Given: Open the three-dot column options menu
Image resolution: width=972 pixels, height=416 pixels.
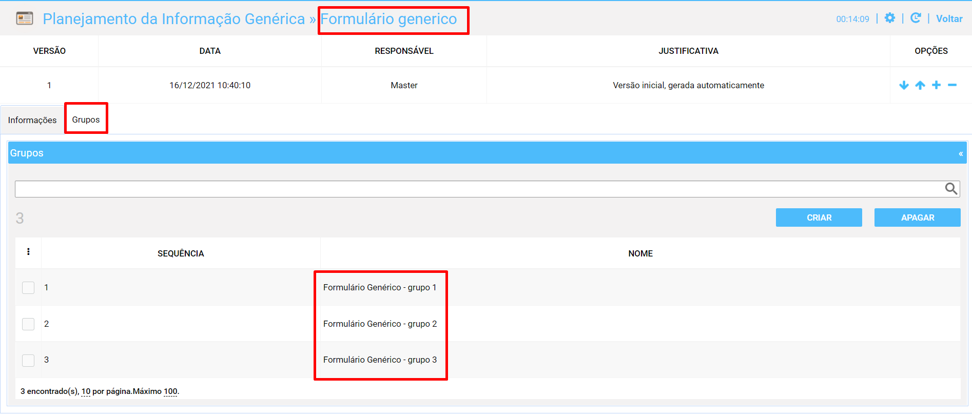Looking at the screenshot, I should (28, 251).
